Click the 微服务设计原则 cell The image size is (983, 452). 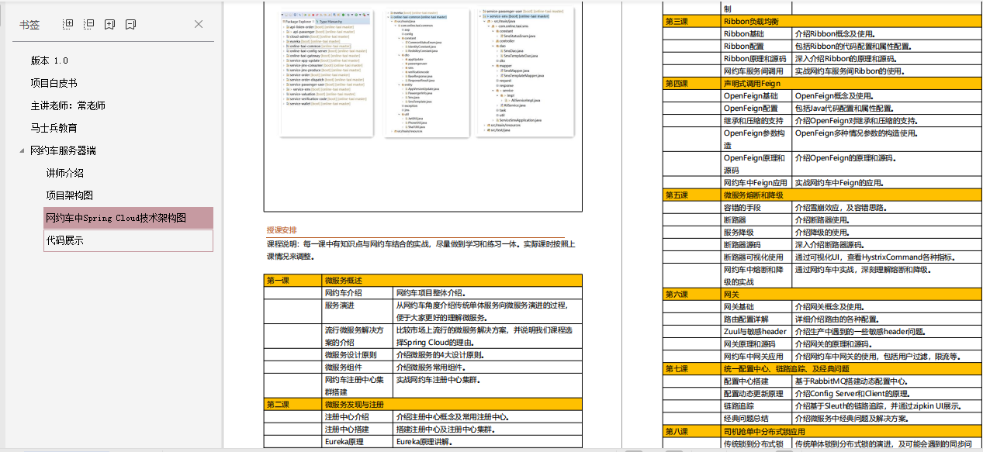[358, 355]
